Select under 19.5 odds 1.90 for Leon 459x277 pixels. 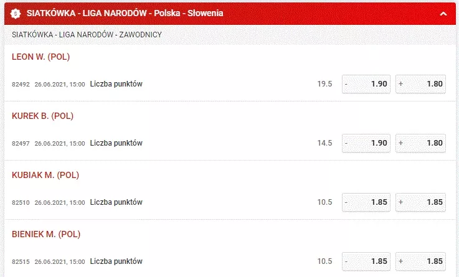[x=366, y=84]
